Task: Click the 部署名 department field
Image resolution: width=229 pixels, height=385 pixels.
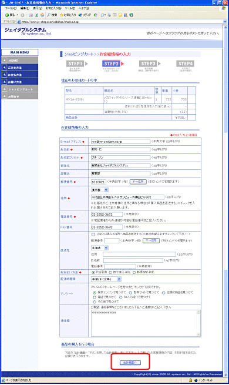Action: tap(120, 173)
